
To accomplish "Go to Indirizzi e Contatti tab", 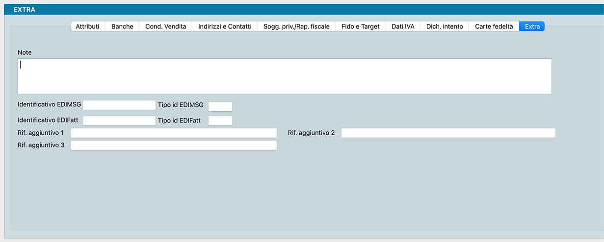I will (224, 26).
